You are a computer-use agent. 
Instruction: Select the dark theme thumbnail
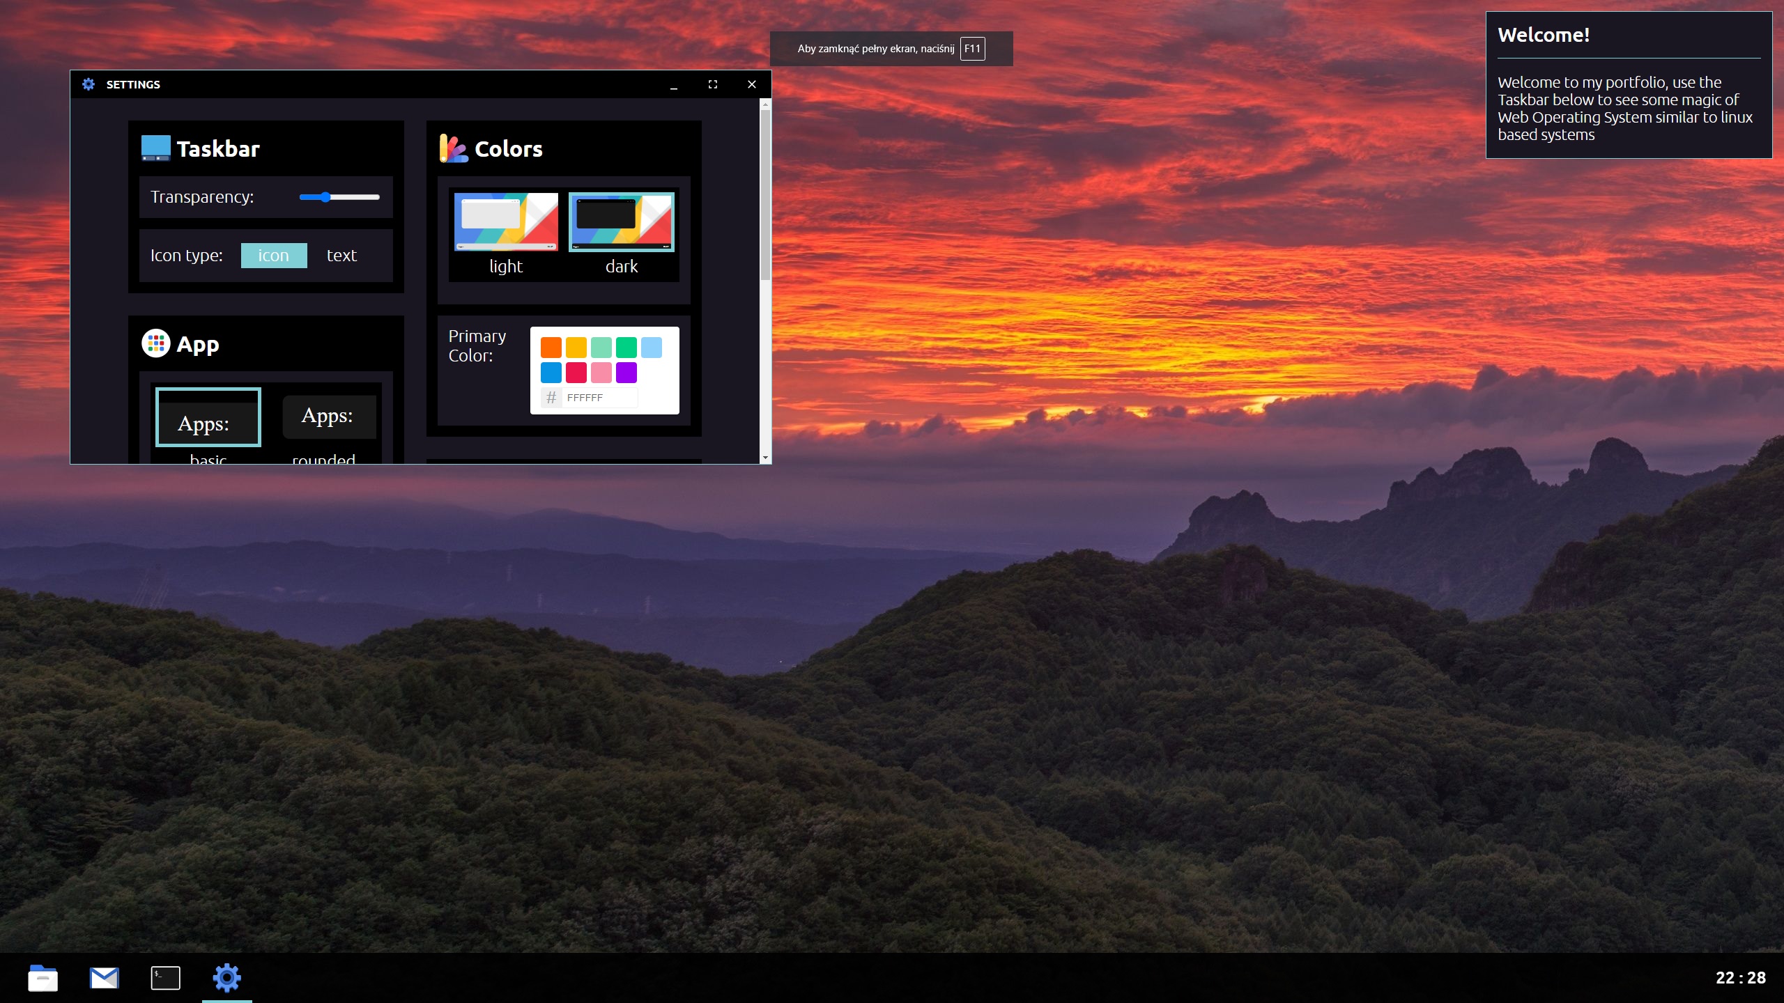[621, 222]
